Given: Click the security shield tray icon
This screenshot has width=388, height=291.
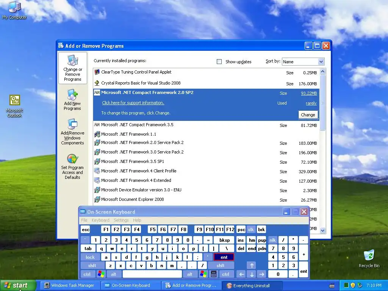Looking at the screenshot, I should (353, 285).
